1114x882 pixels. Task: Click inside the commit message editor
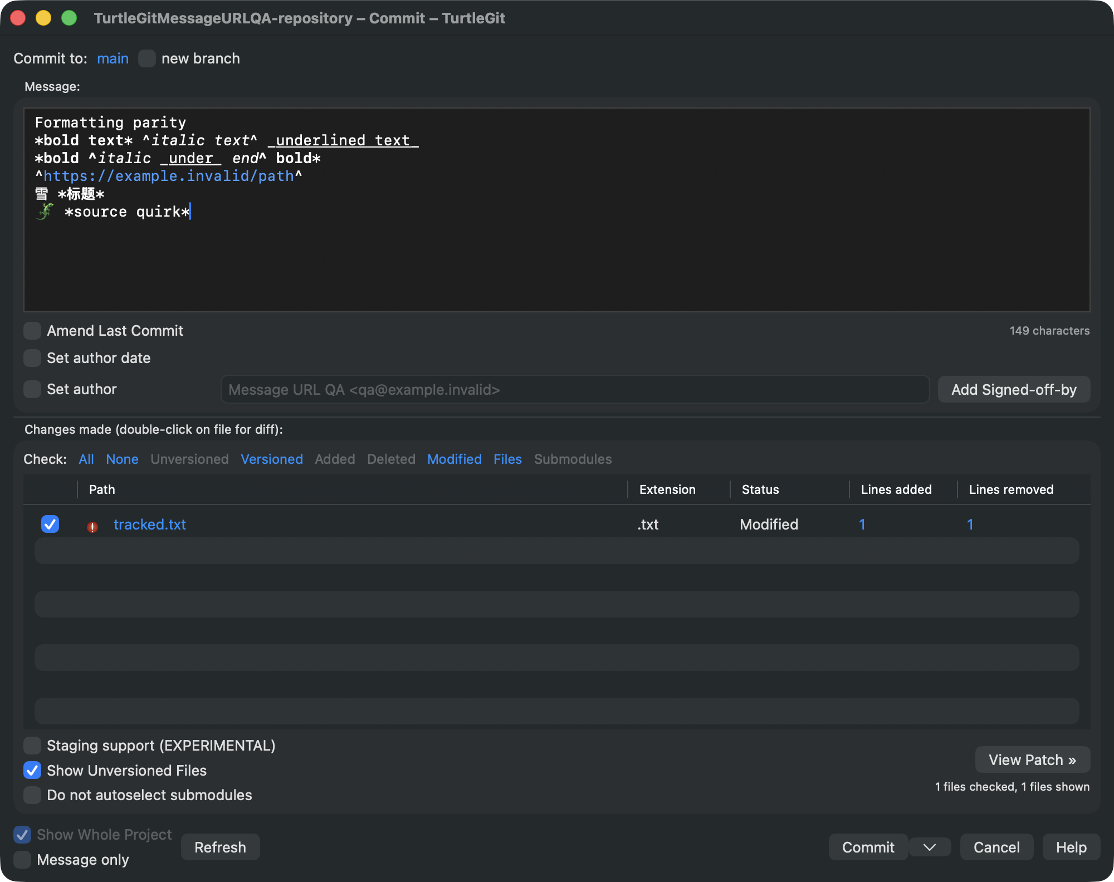557,210
